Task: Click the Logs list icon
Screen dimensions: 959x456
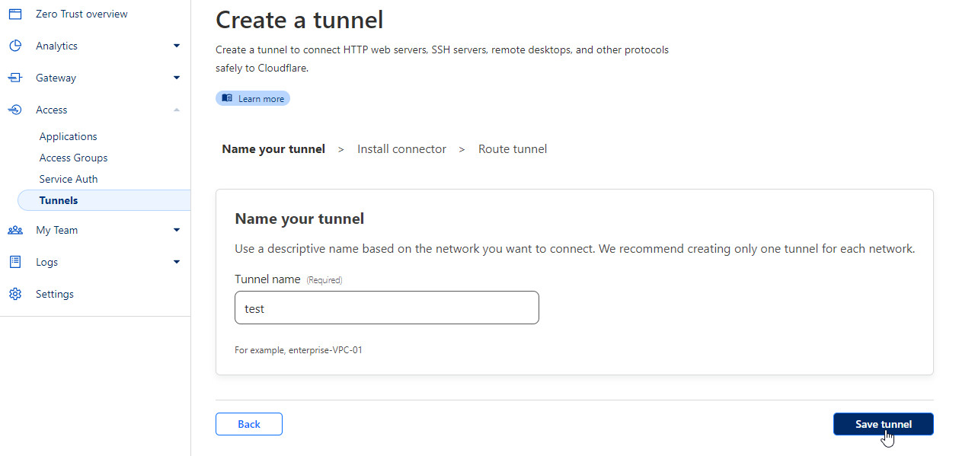Action: pyautogui.click(x=15, y=262)
